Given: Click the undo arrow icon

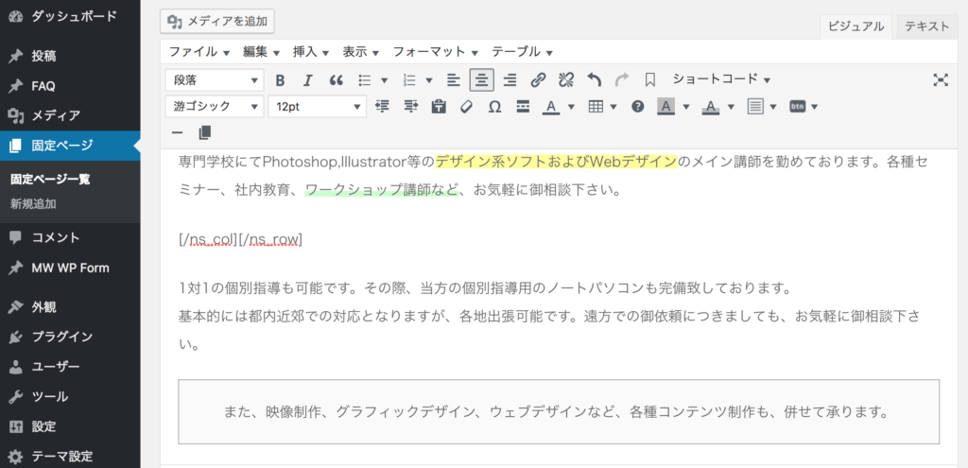Looking at the screenshot, I should click(x=594, y=80).
